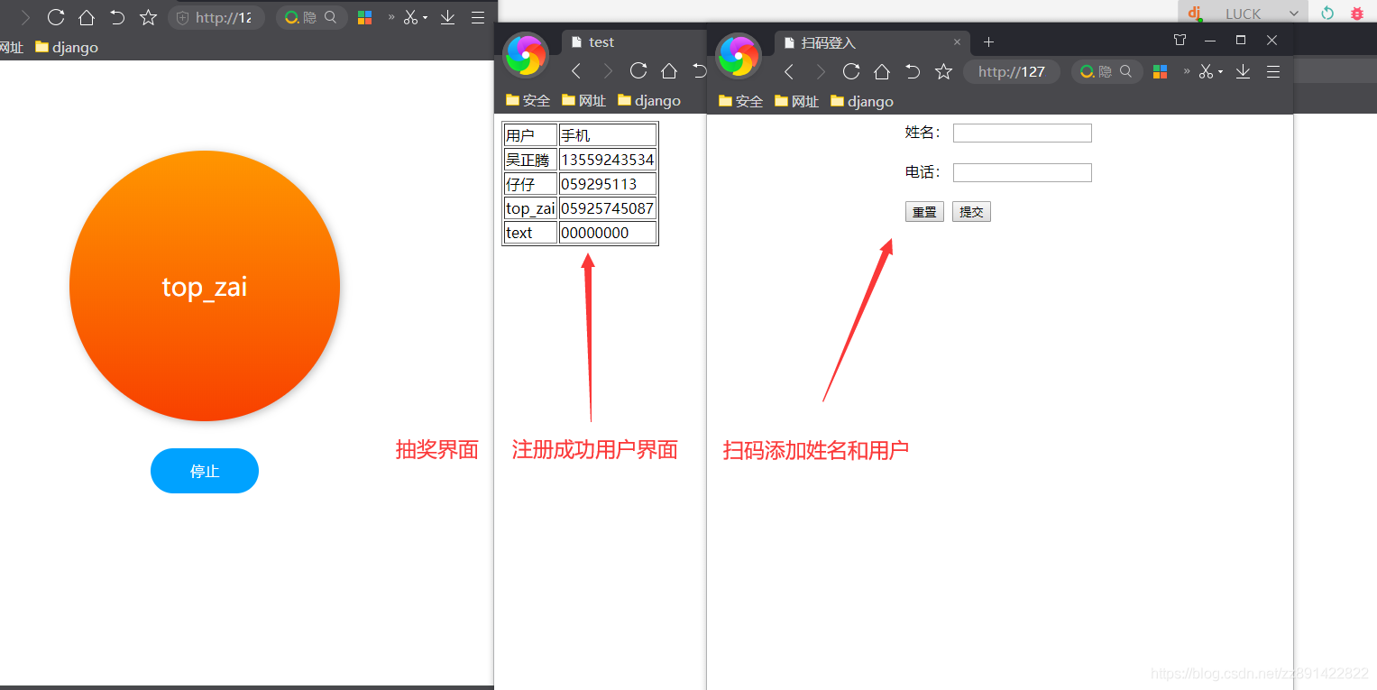1377x690 pixels.
Task: Select the screenshot scissors tool in the browser toolbar
Action: (410, 16)
